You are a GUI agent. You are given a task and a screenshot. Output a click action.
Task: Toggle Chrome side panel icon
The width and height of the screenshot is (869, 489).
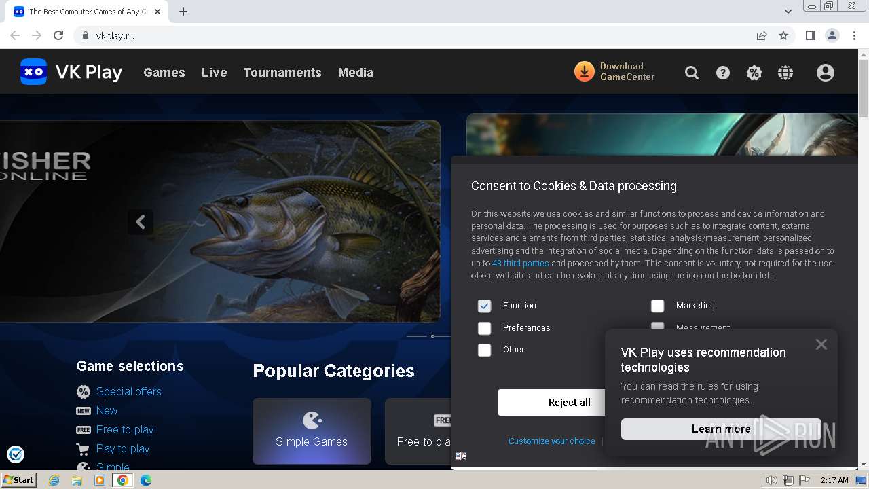click(x=811, y=35)
